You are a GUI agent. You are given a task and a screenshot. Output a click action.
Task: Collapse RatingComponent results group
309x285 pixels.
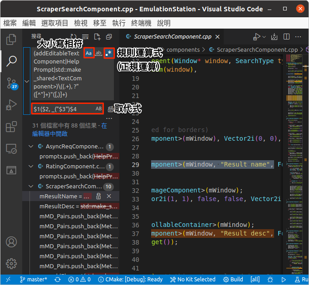point(31,166)
